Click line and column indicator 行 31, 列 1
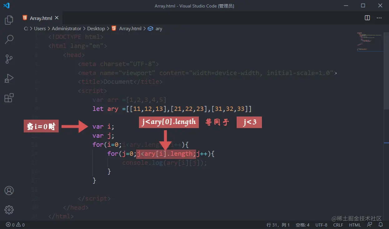Screen dimensions: 389x229 (x=278, y=225)
